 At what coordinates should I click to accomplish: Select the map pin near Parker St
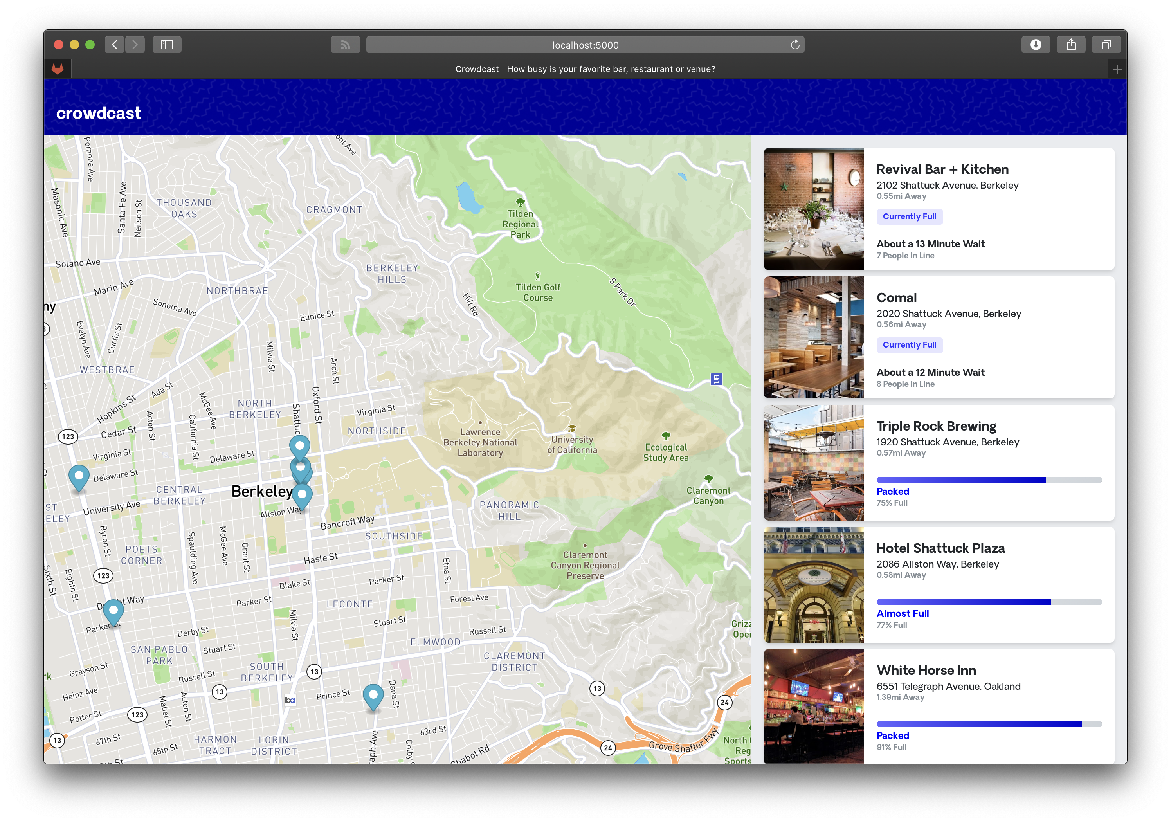[x=113, y=611]
